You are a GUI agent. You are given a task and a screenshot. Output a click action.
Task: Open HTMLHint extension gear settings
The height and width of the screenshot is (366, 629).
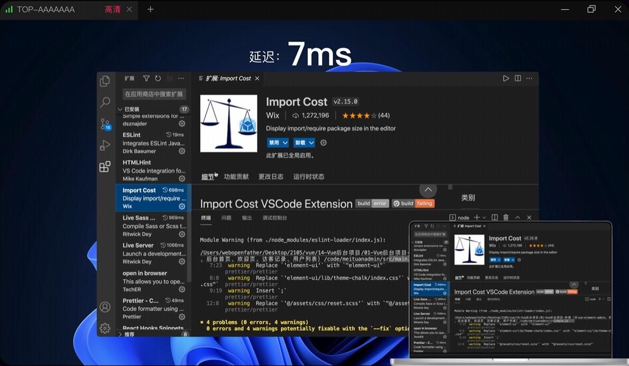point(182,179)
